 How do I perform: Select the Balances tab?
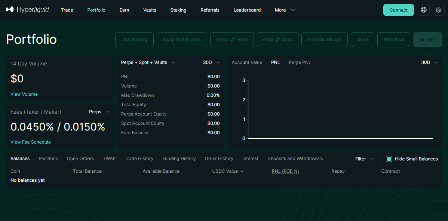(20, 159)
